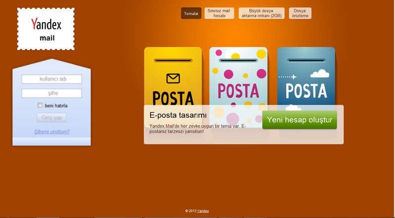Viewport: 395px width, 218px height.
Task: Select the polka dot POSTA mailbox theme
Action: click(x=238, y=76)
